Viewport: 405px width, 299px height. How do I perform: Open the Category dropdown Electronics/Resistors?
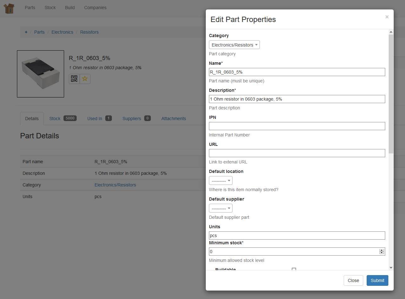click(x=234, y=45)
